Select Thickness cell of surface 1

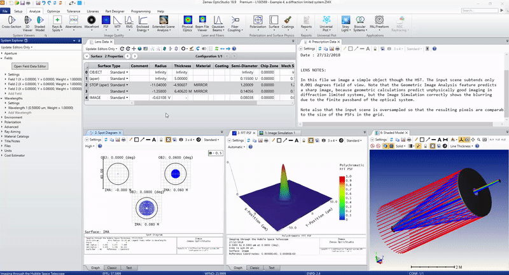coord(182,78)
